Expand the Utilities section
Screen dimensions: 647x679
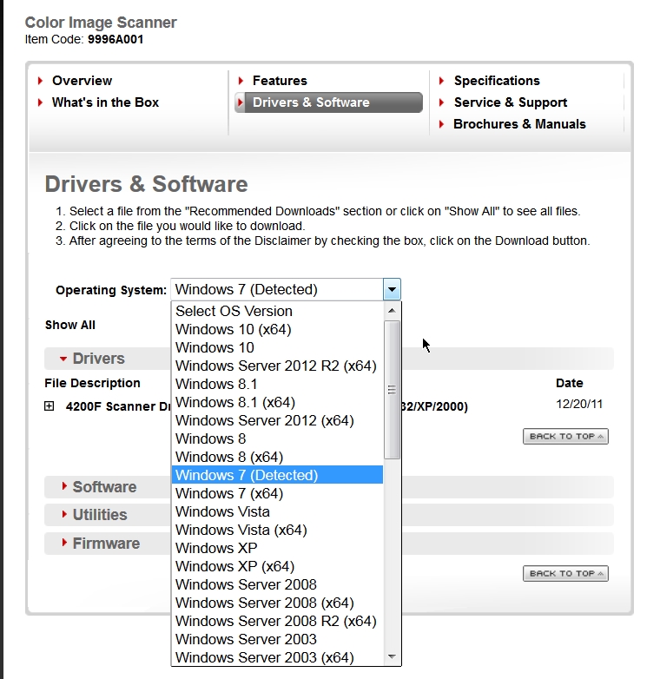(x=94, y=515)
